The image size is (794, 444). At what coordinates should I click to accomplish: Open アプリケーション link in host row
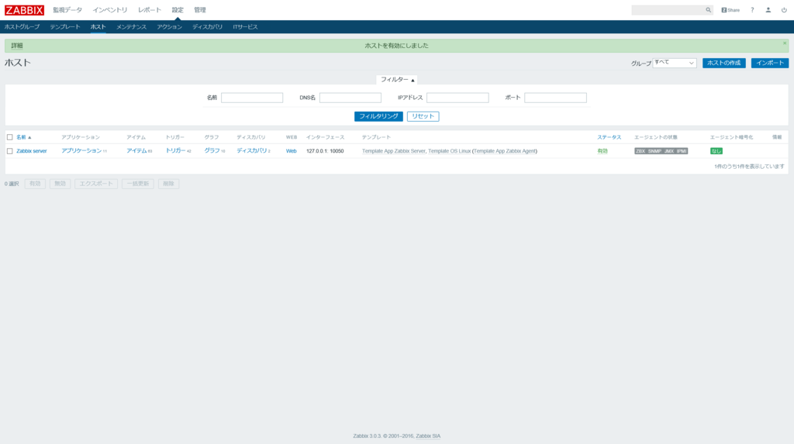(x=81, y=151)
